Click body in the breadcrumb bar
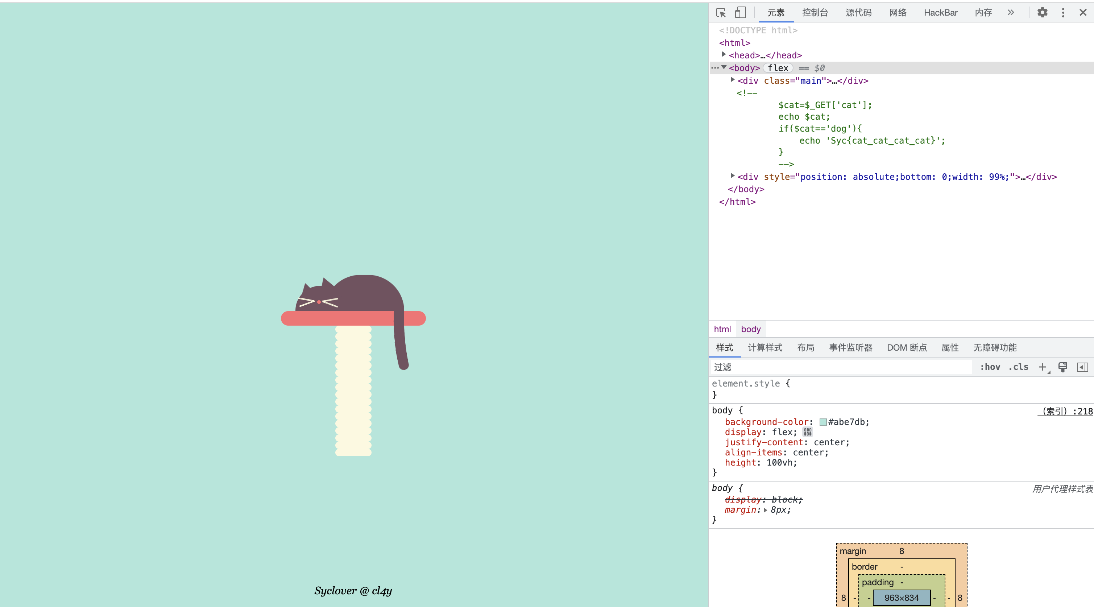 (750, 329)
